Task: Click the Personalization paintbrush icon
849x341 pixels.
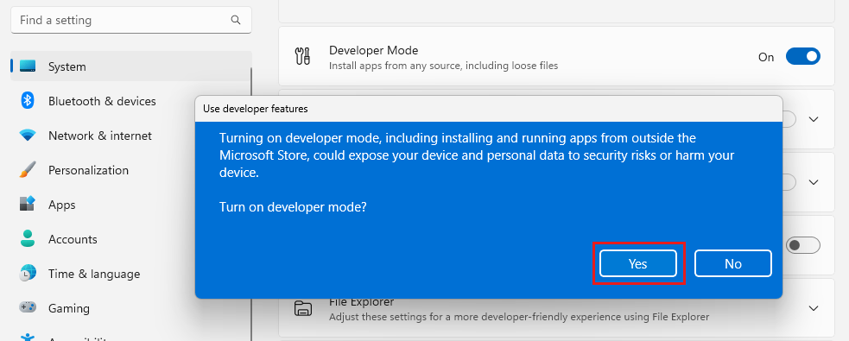Action: (28, 170)
